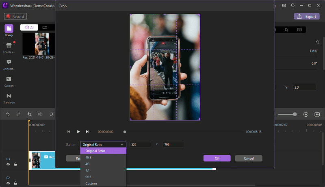This screenshot has width=325, height=187.
Task: Click the Y position field showing 2.3
Action: click(304, 87)
